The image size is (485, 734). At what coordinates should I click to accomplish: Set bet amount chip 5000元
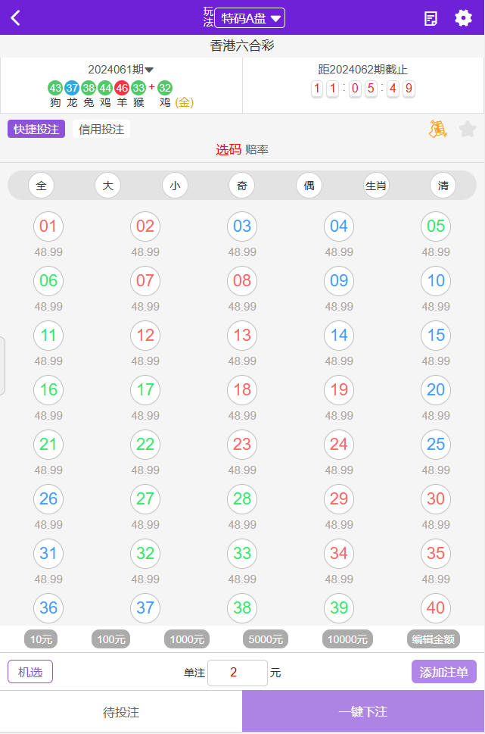[266, 639]
